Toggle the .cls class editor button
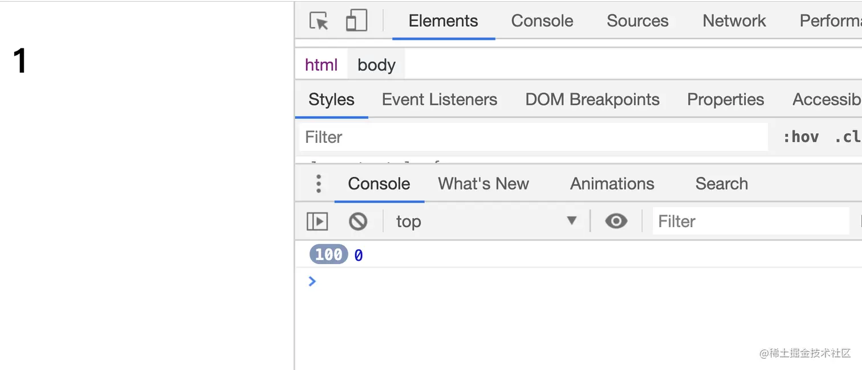The height and width of the screenshot is (370, 862). click(847, 137)
